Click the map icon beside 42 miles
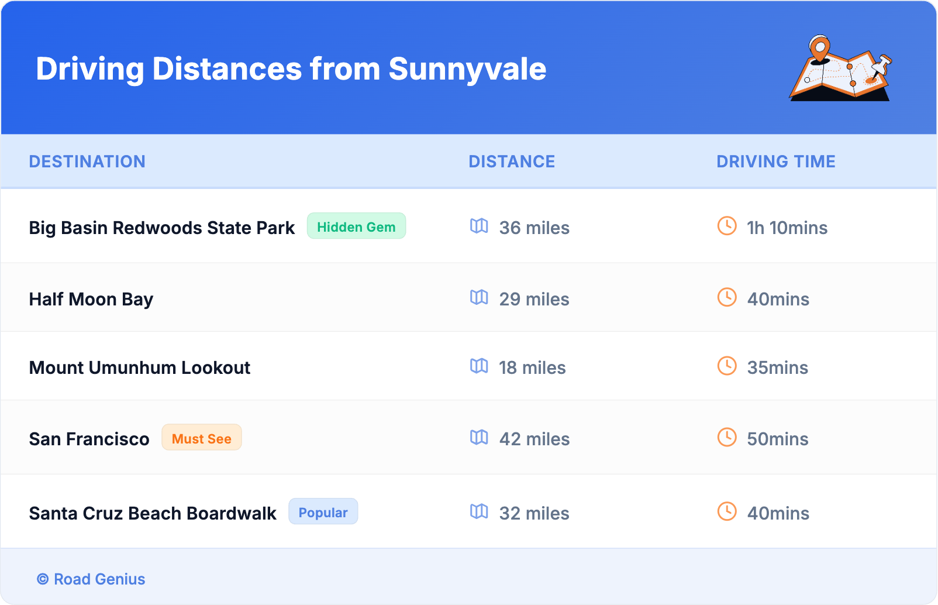The width and height of the screenshot is (938, 605). coord(479,438)
